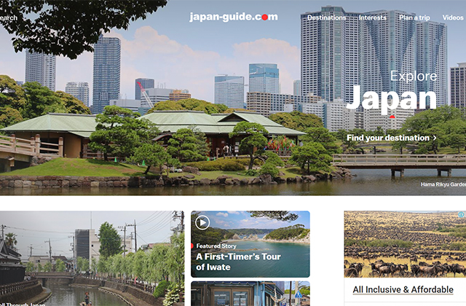This screenshot has height=306, width=466.
Task: Go to the Videos section
Action: click(x=453, y=17)
